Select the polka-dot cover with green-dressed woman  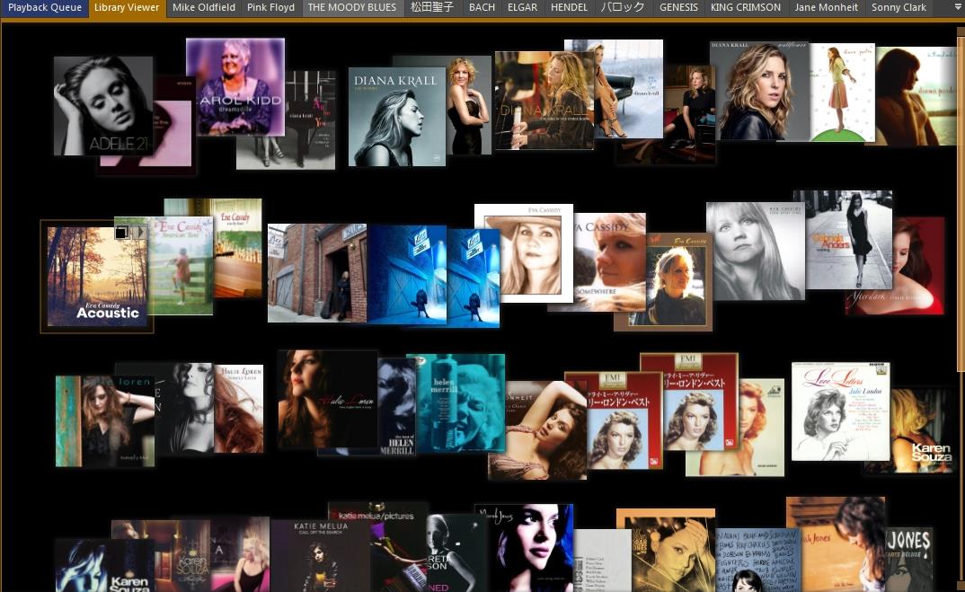click(843, 93)
